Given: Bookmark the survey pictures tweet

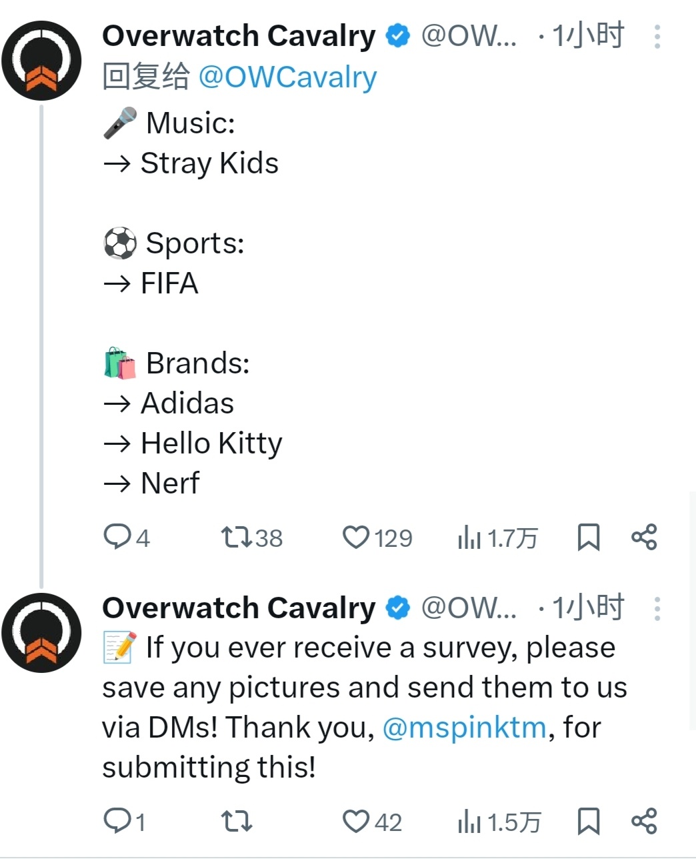Looking at the screenshot, I should pyautogui.click(x=588, y=821).
